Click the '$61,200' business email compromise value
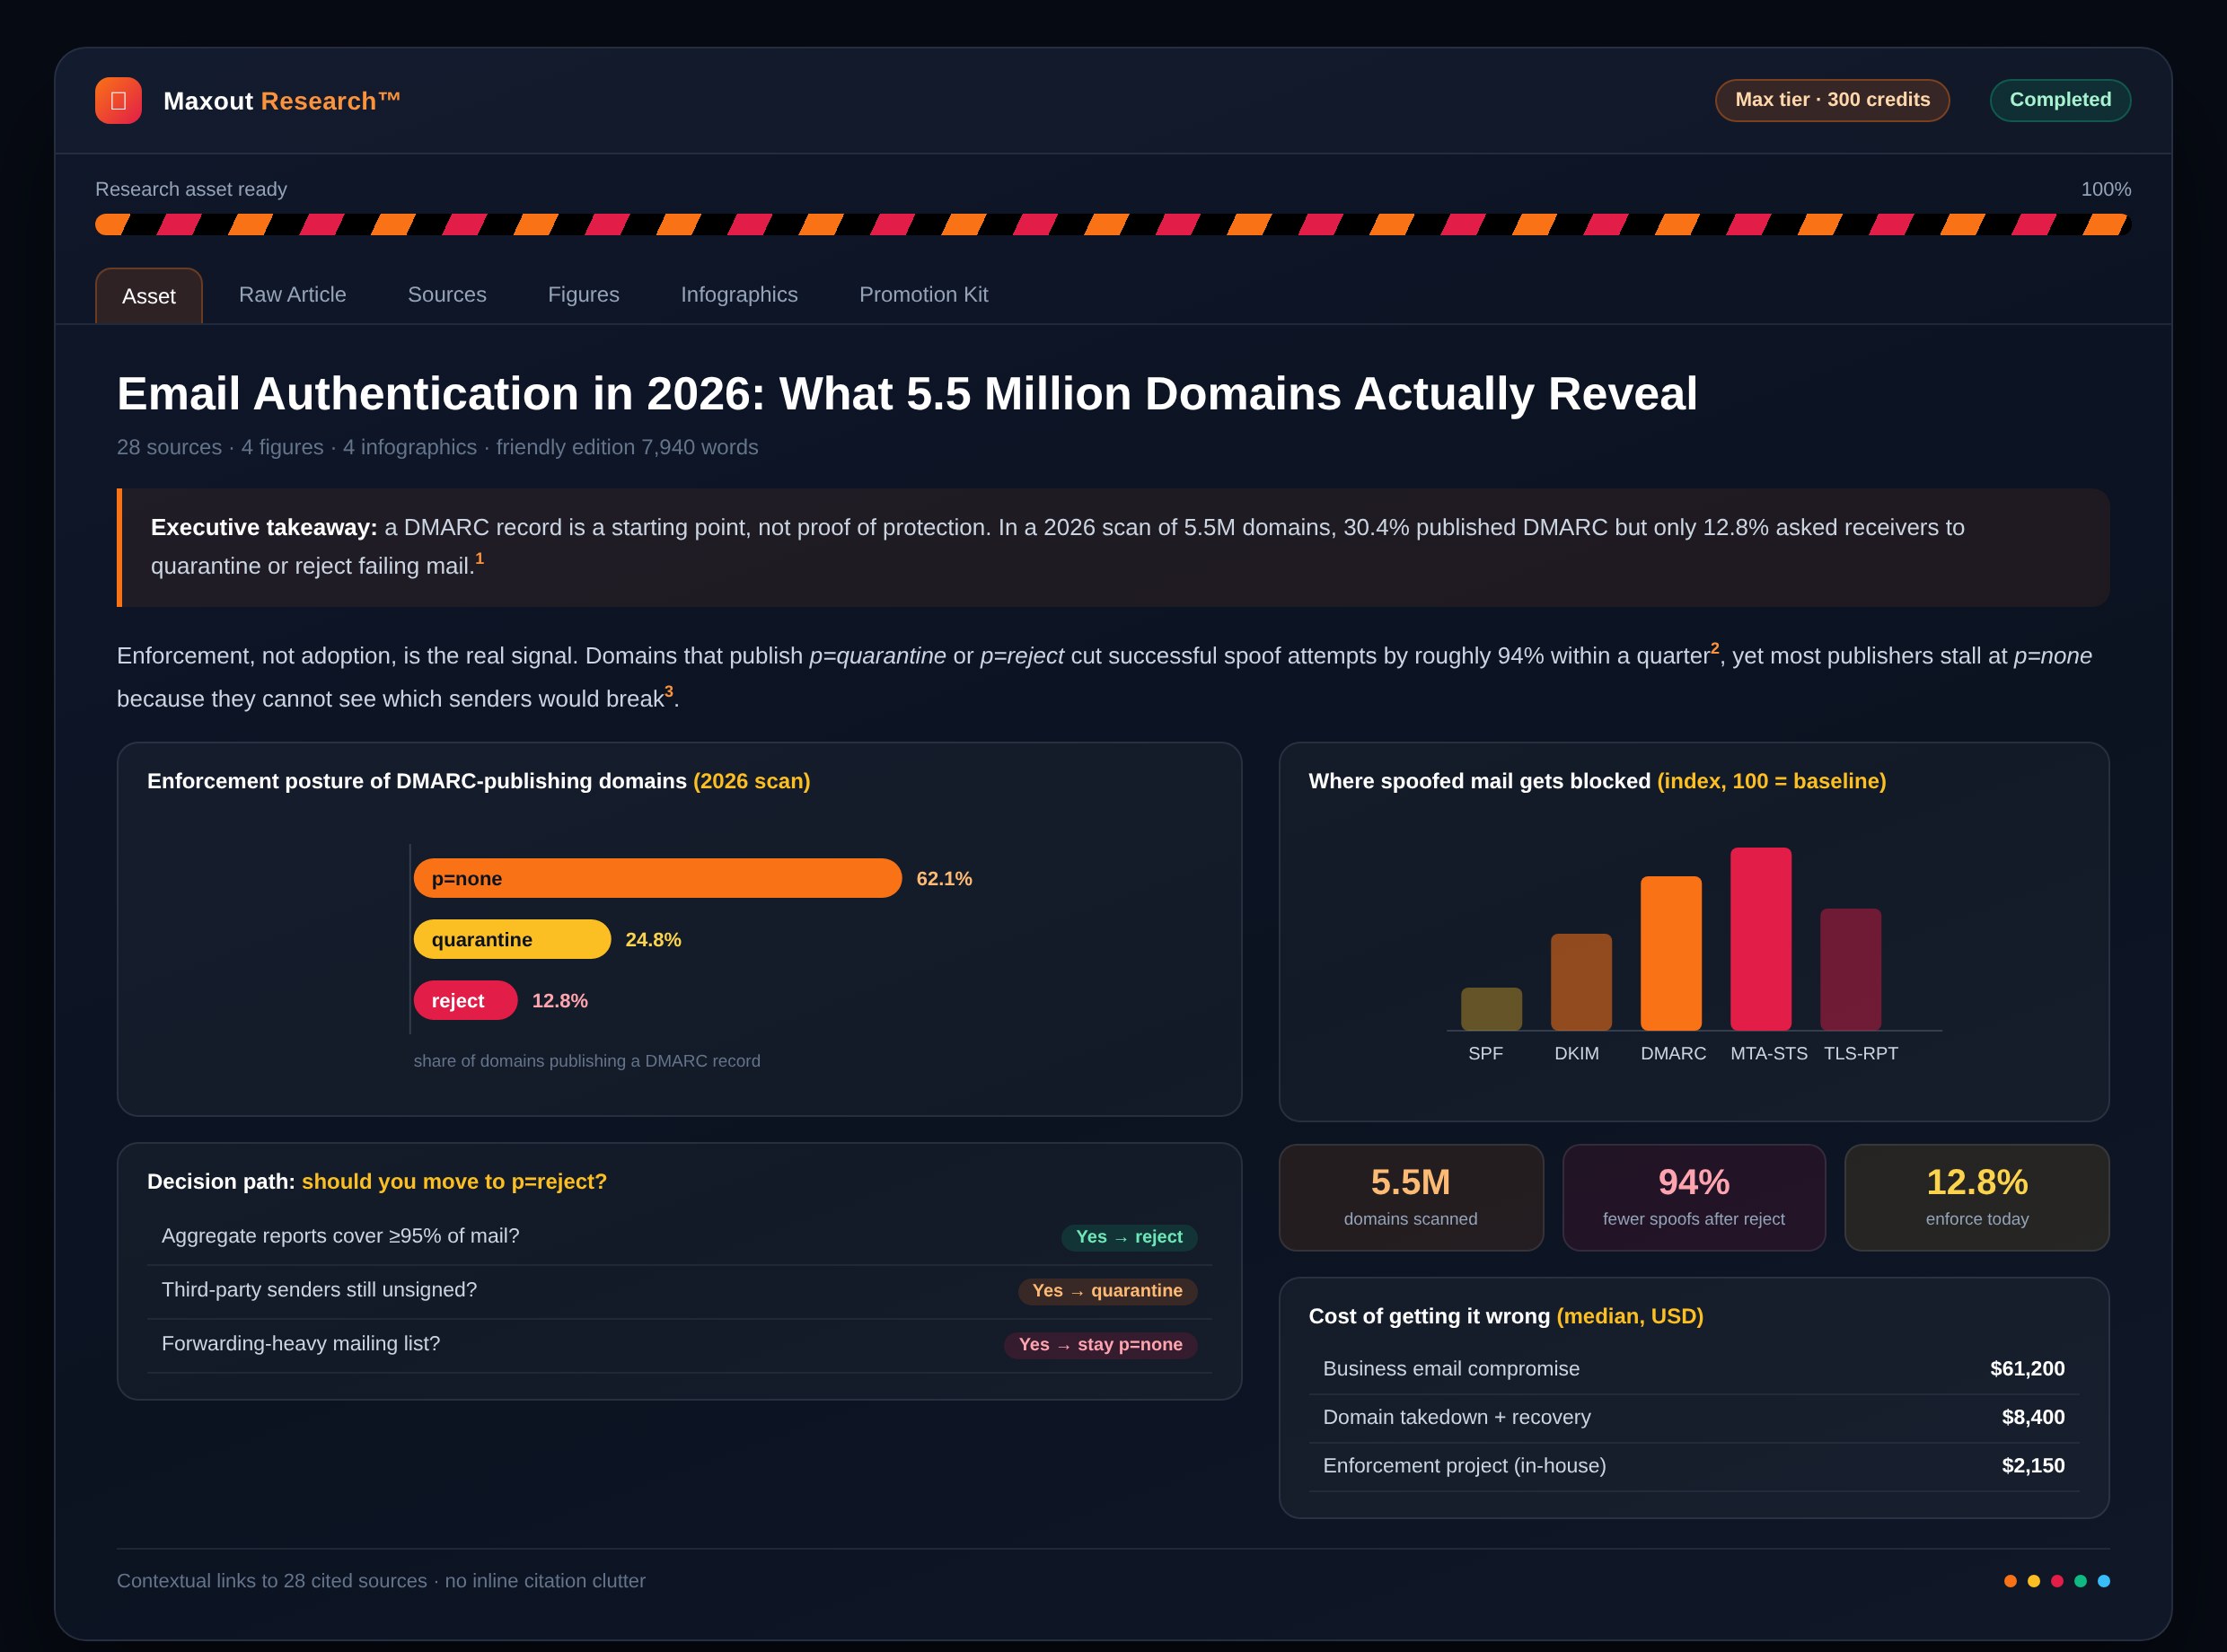The width and height of the screenshot is (2227, 1652). tap(2027, 1369)
